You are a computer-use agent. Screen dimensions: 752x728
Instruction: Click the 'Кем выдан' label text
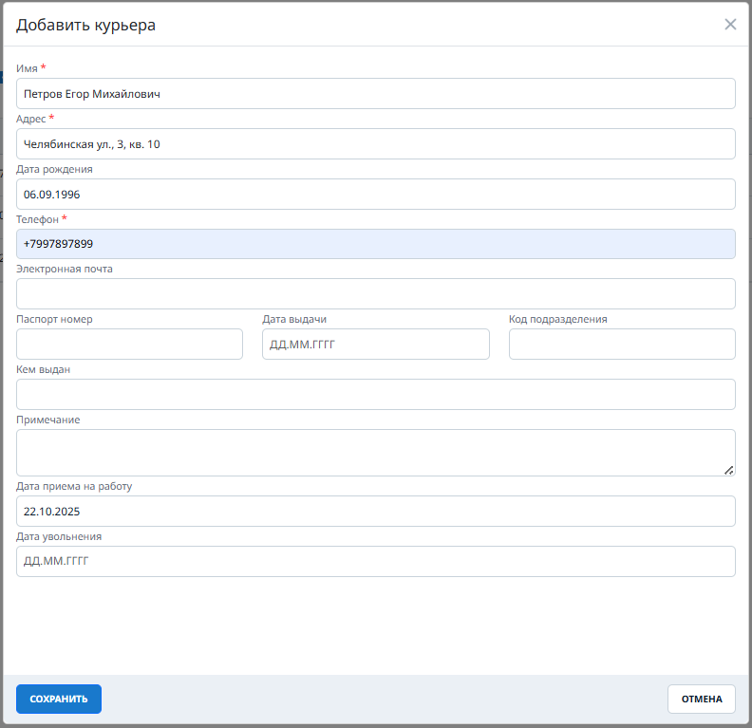(44, 369)
